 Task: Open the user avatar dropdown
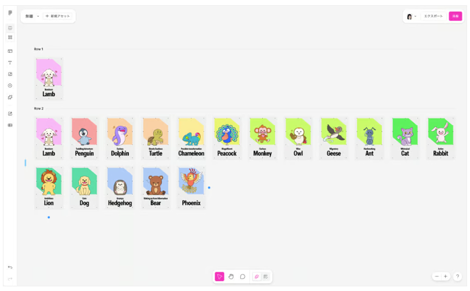pyautogui.click(x=411, y=16)
